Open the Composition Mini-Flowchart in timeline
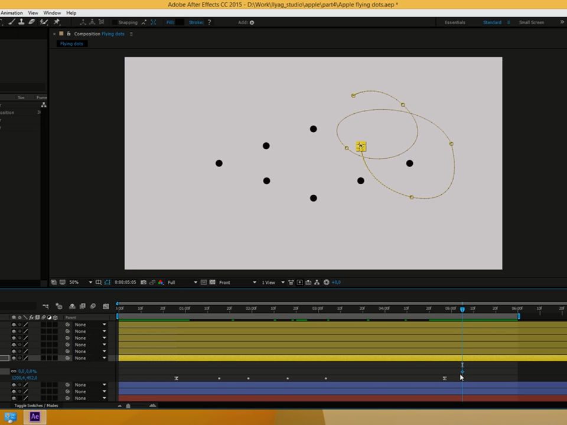The height and width of the screenshot is (425, 567). [46, 306]
